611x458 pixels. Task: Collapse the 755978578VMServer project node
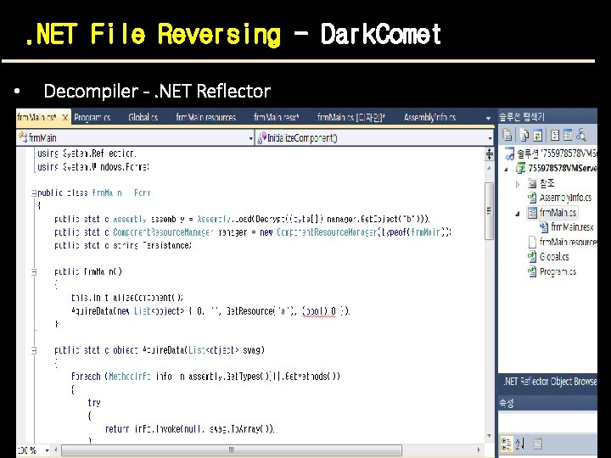coord(507,169)
